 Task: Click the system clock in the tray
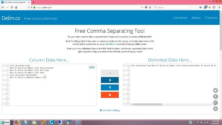point(215,122)
